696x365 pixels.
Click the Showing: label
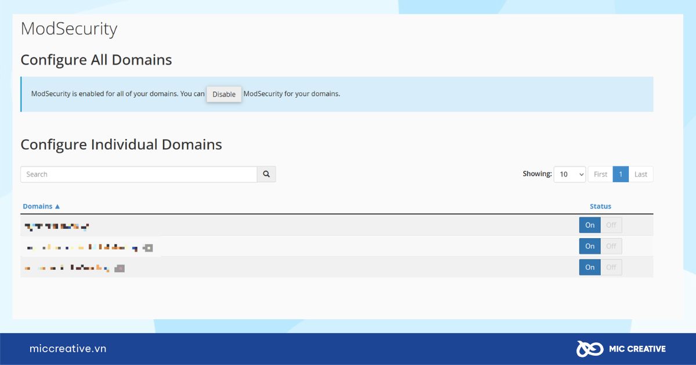(537, 174)
